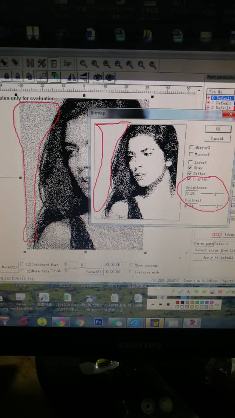The image size is (235, 418).
Task: Click the put-to-origin crosshair square icon
Action: click(x=42, y=77)
